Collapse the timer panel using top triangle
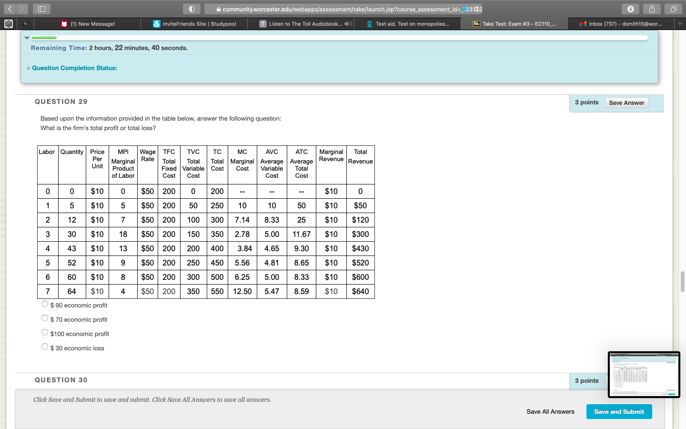The width and height of the screenshot is (686, 429). tap(27, 38)
